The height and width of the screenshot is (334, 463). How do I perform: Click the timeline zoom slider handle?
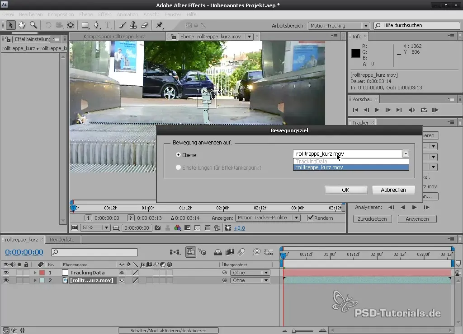[294, 331]
